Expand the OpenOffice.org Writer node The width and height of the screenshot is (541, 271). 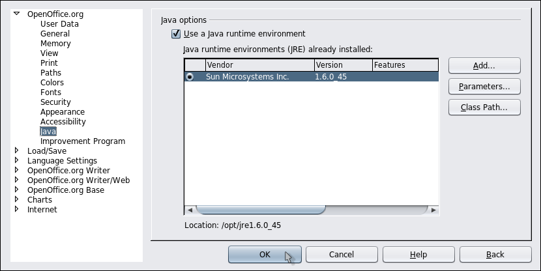[x=16, y=169]
